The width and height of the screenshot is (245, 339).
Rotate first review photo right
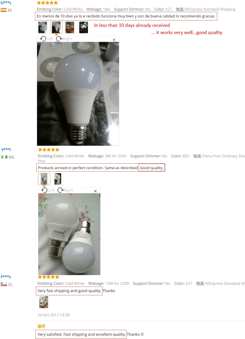tap(64, 39)
